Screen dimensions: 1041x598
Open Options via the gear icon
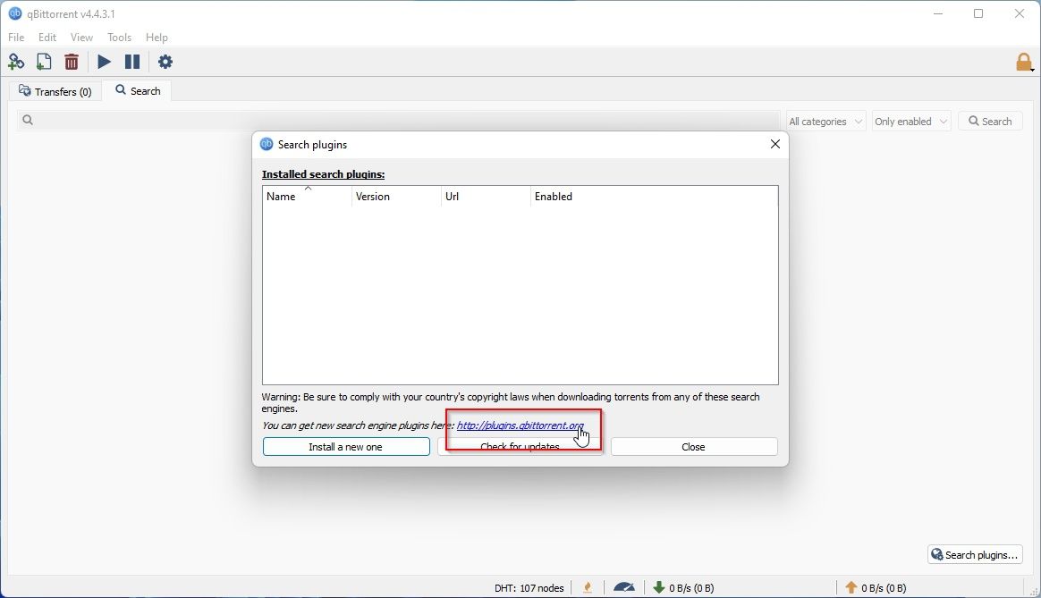pyautogui.click(x=165, y=62)
